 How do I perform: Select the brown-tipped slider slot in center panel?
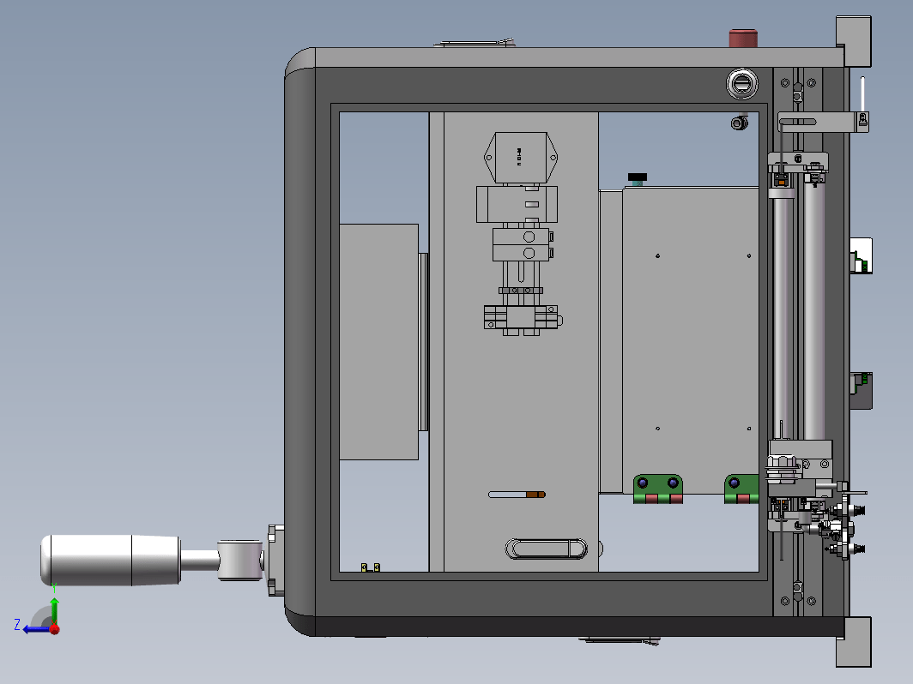(517, 495)
